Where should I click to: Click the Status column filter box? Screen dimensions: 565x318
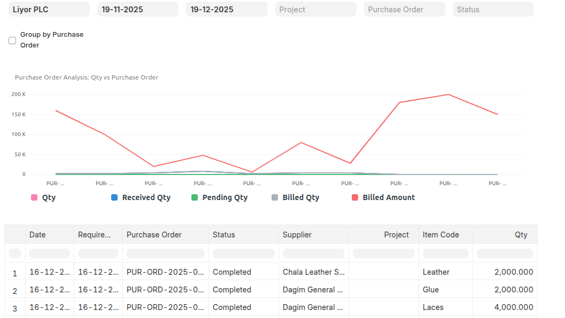(243, 253)
